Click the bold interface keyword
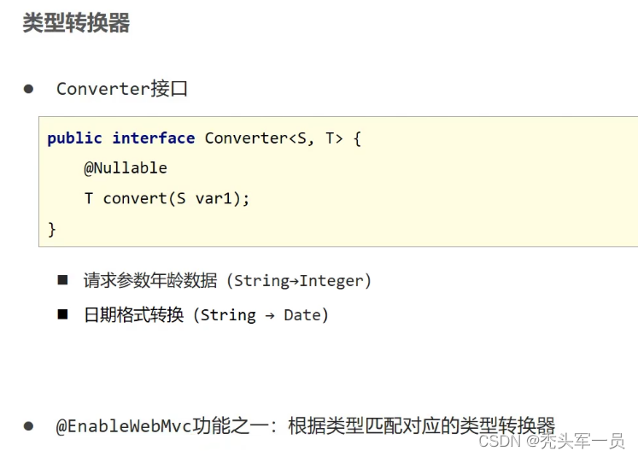This screenshot has width=638, height=457. (153, 138)
